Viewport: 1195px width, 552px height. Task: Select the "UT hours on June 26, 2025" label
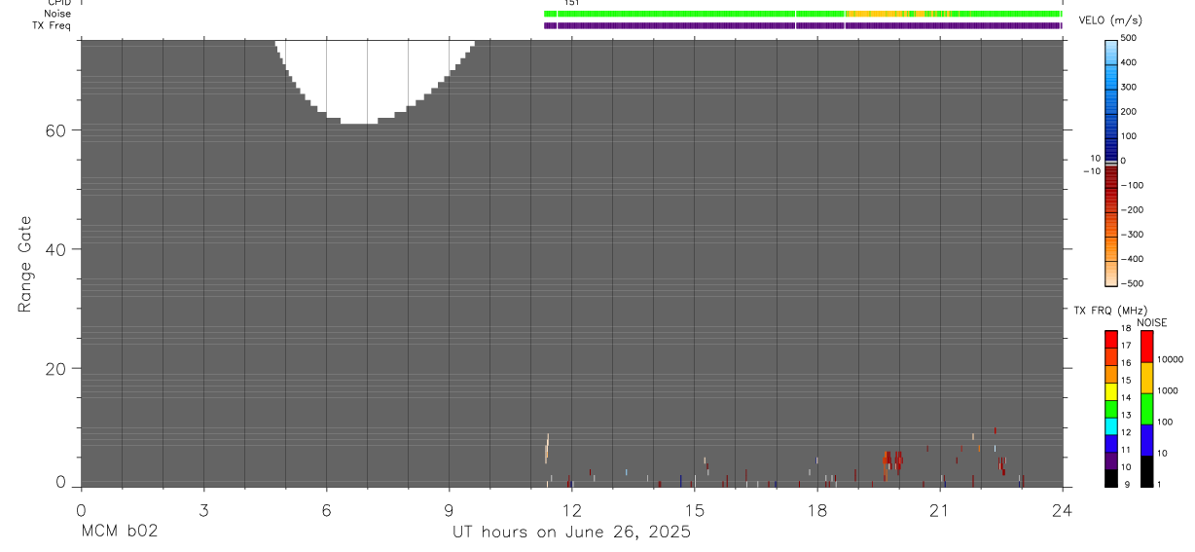571,533
